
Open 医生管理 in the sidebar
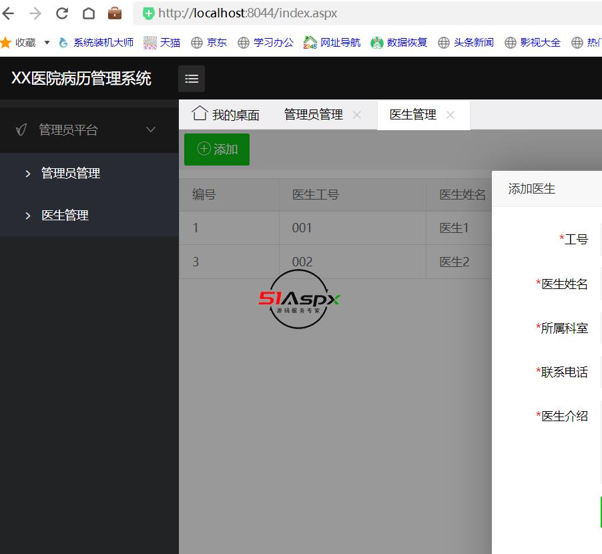pos(65,216)
